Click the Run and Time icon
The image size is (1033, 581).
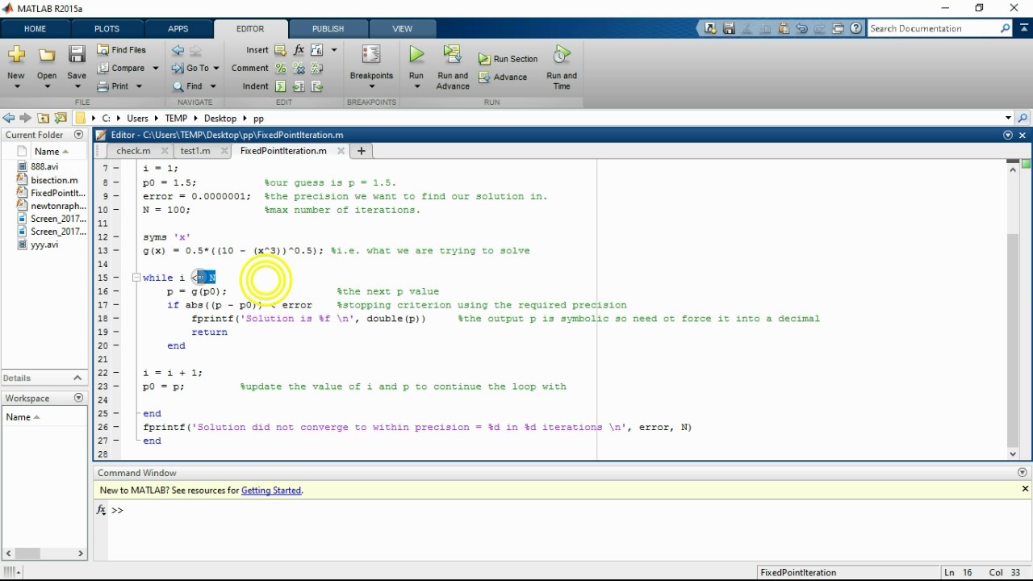click(562, 55)
